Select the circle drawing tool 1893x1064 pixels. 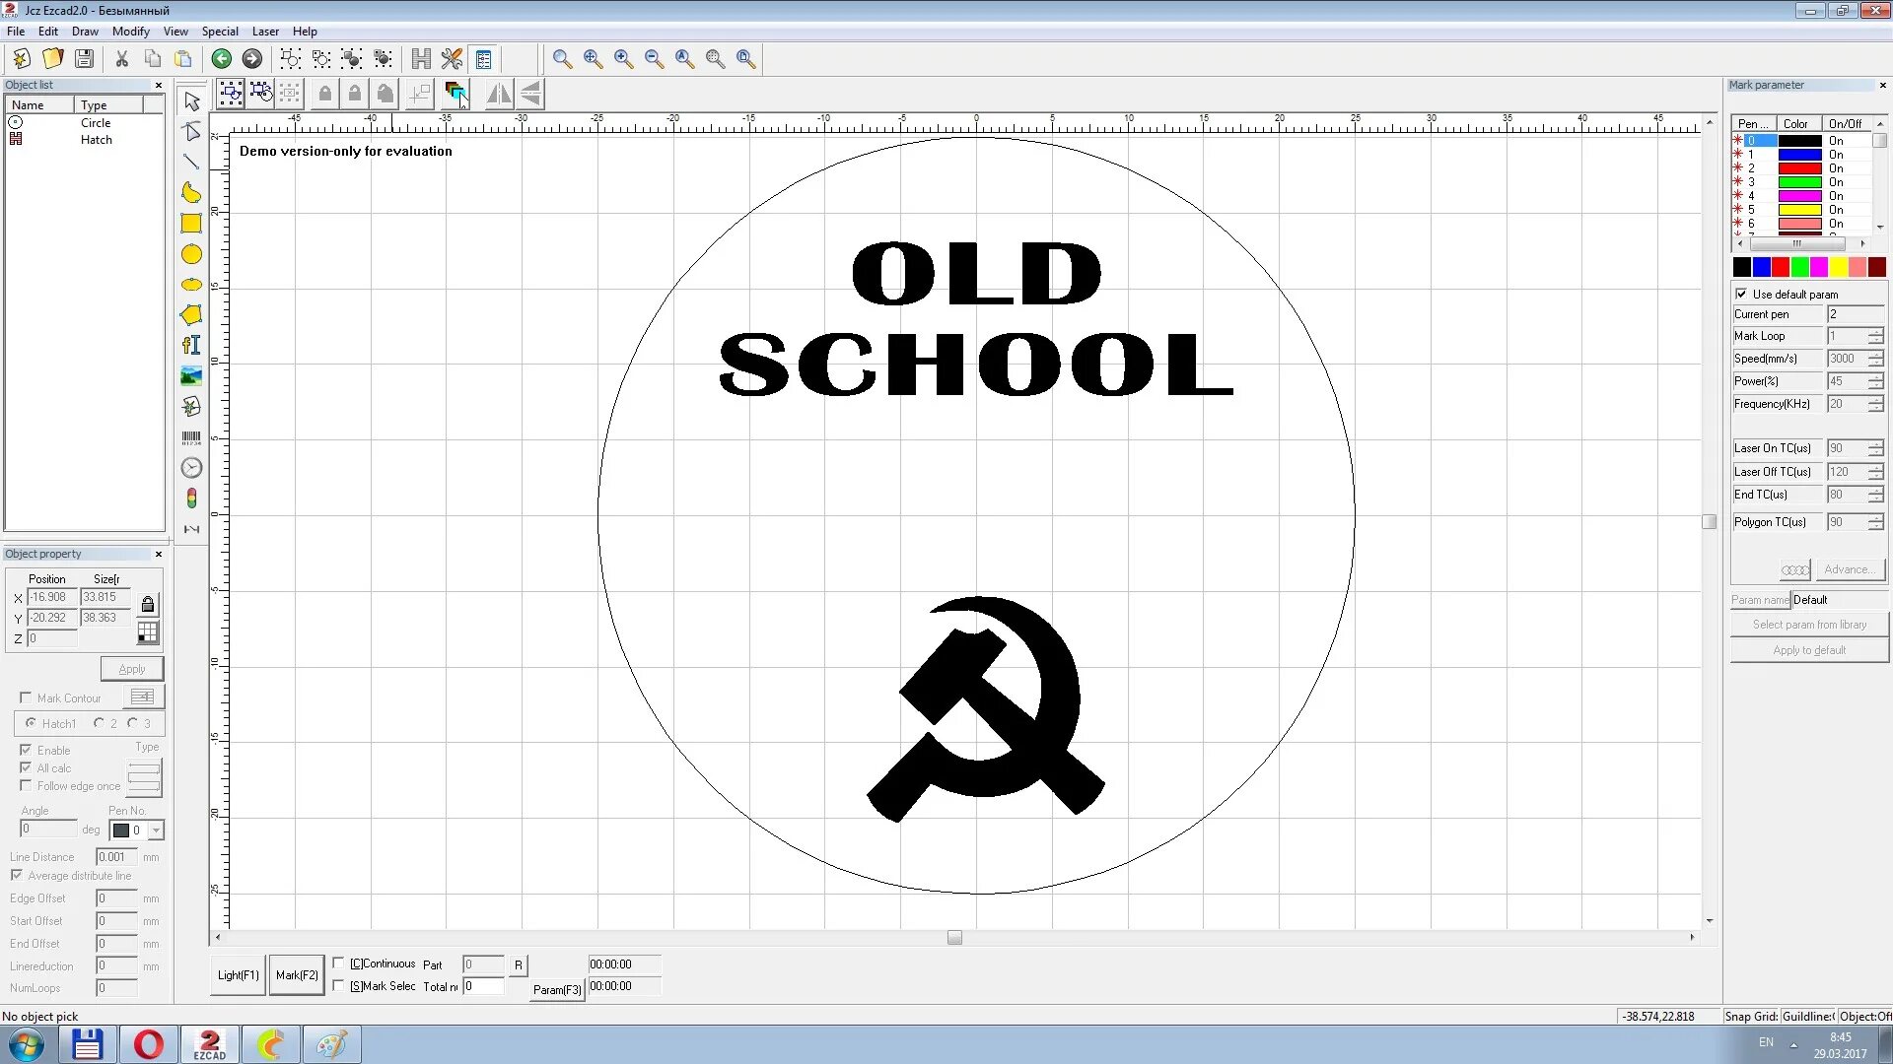(191, 254)
